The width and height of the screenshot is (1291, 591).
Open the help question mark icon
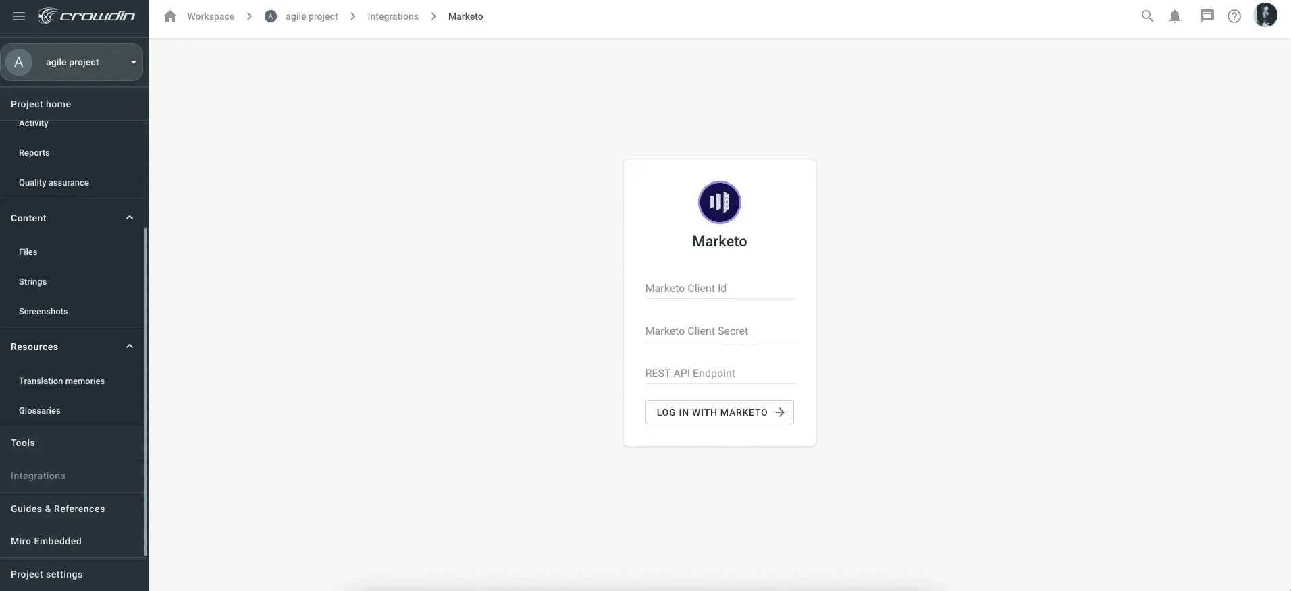click(x=1234, y=16)
